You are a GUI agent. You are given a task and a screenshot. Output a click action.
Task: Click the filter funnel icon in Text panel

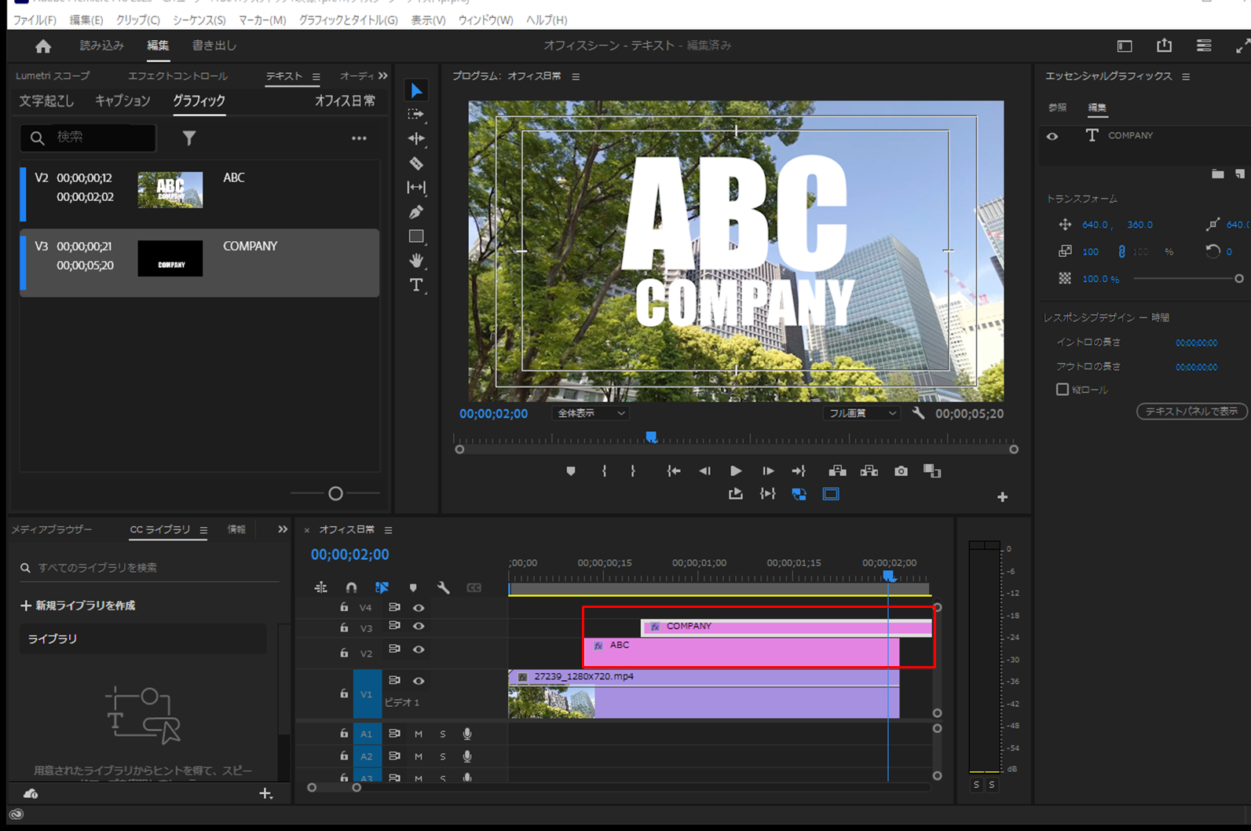point(189,138)
